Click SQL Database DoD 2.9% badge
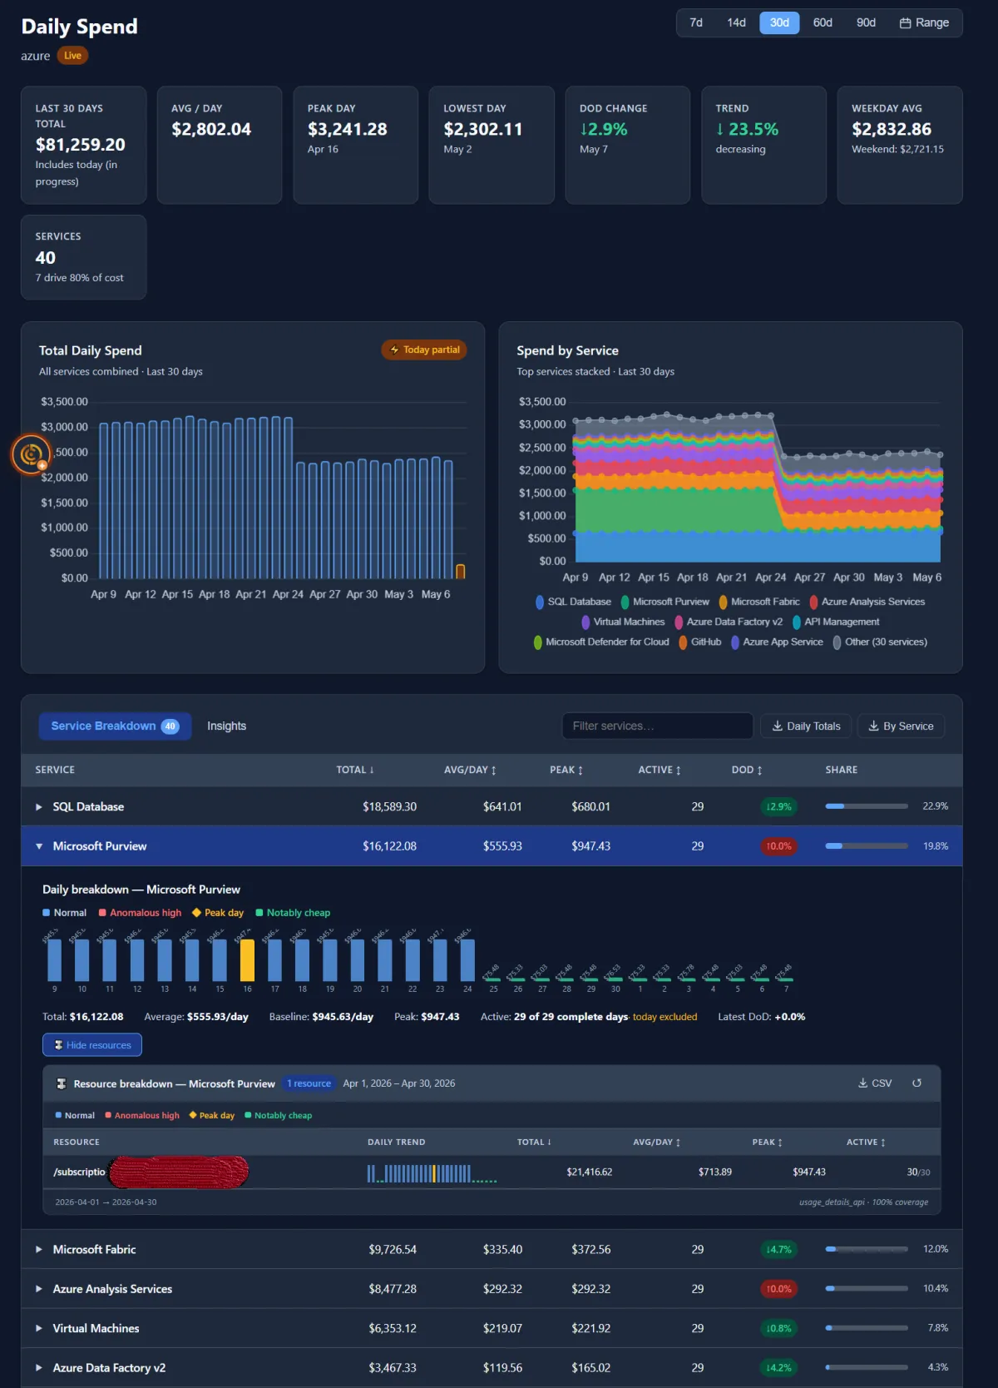Image resolution: width=998 pixels, height=1388 pixels. [778, 806]
